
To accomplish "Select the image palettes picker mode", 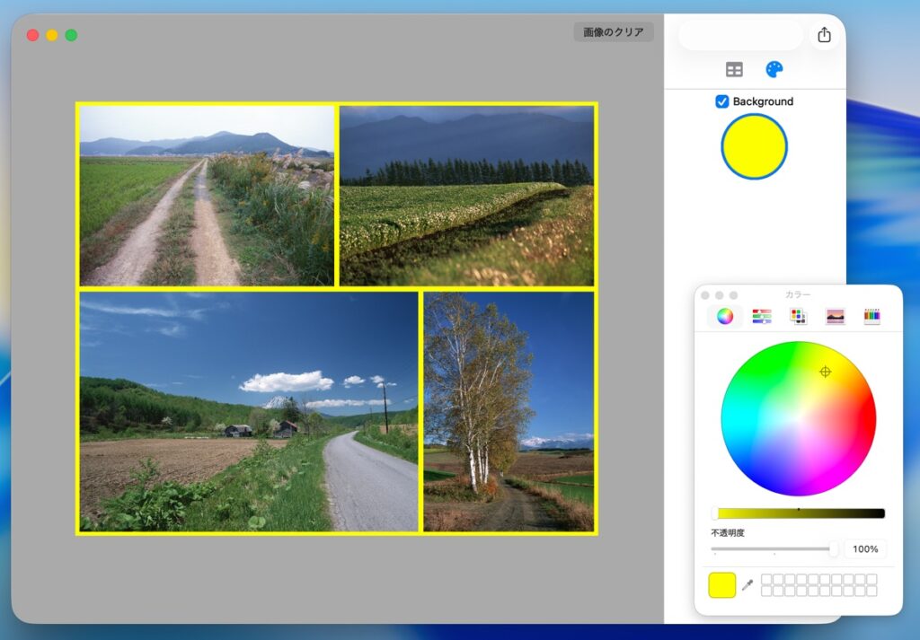I will click(836, 316).
